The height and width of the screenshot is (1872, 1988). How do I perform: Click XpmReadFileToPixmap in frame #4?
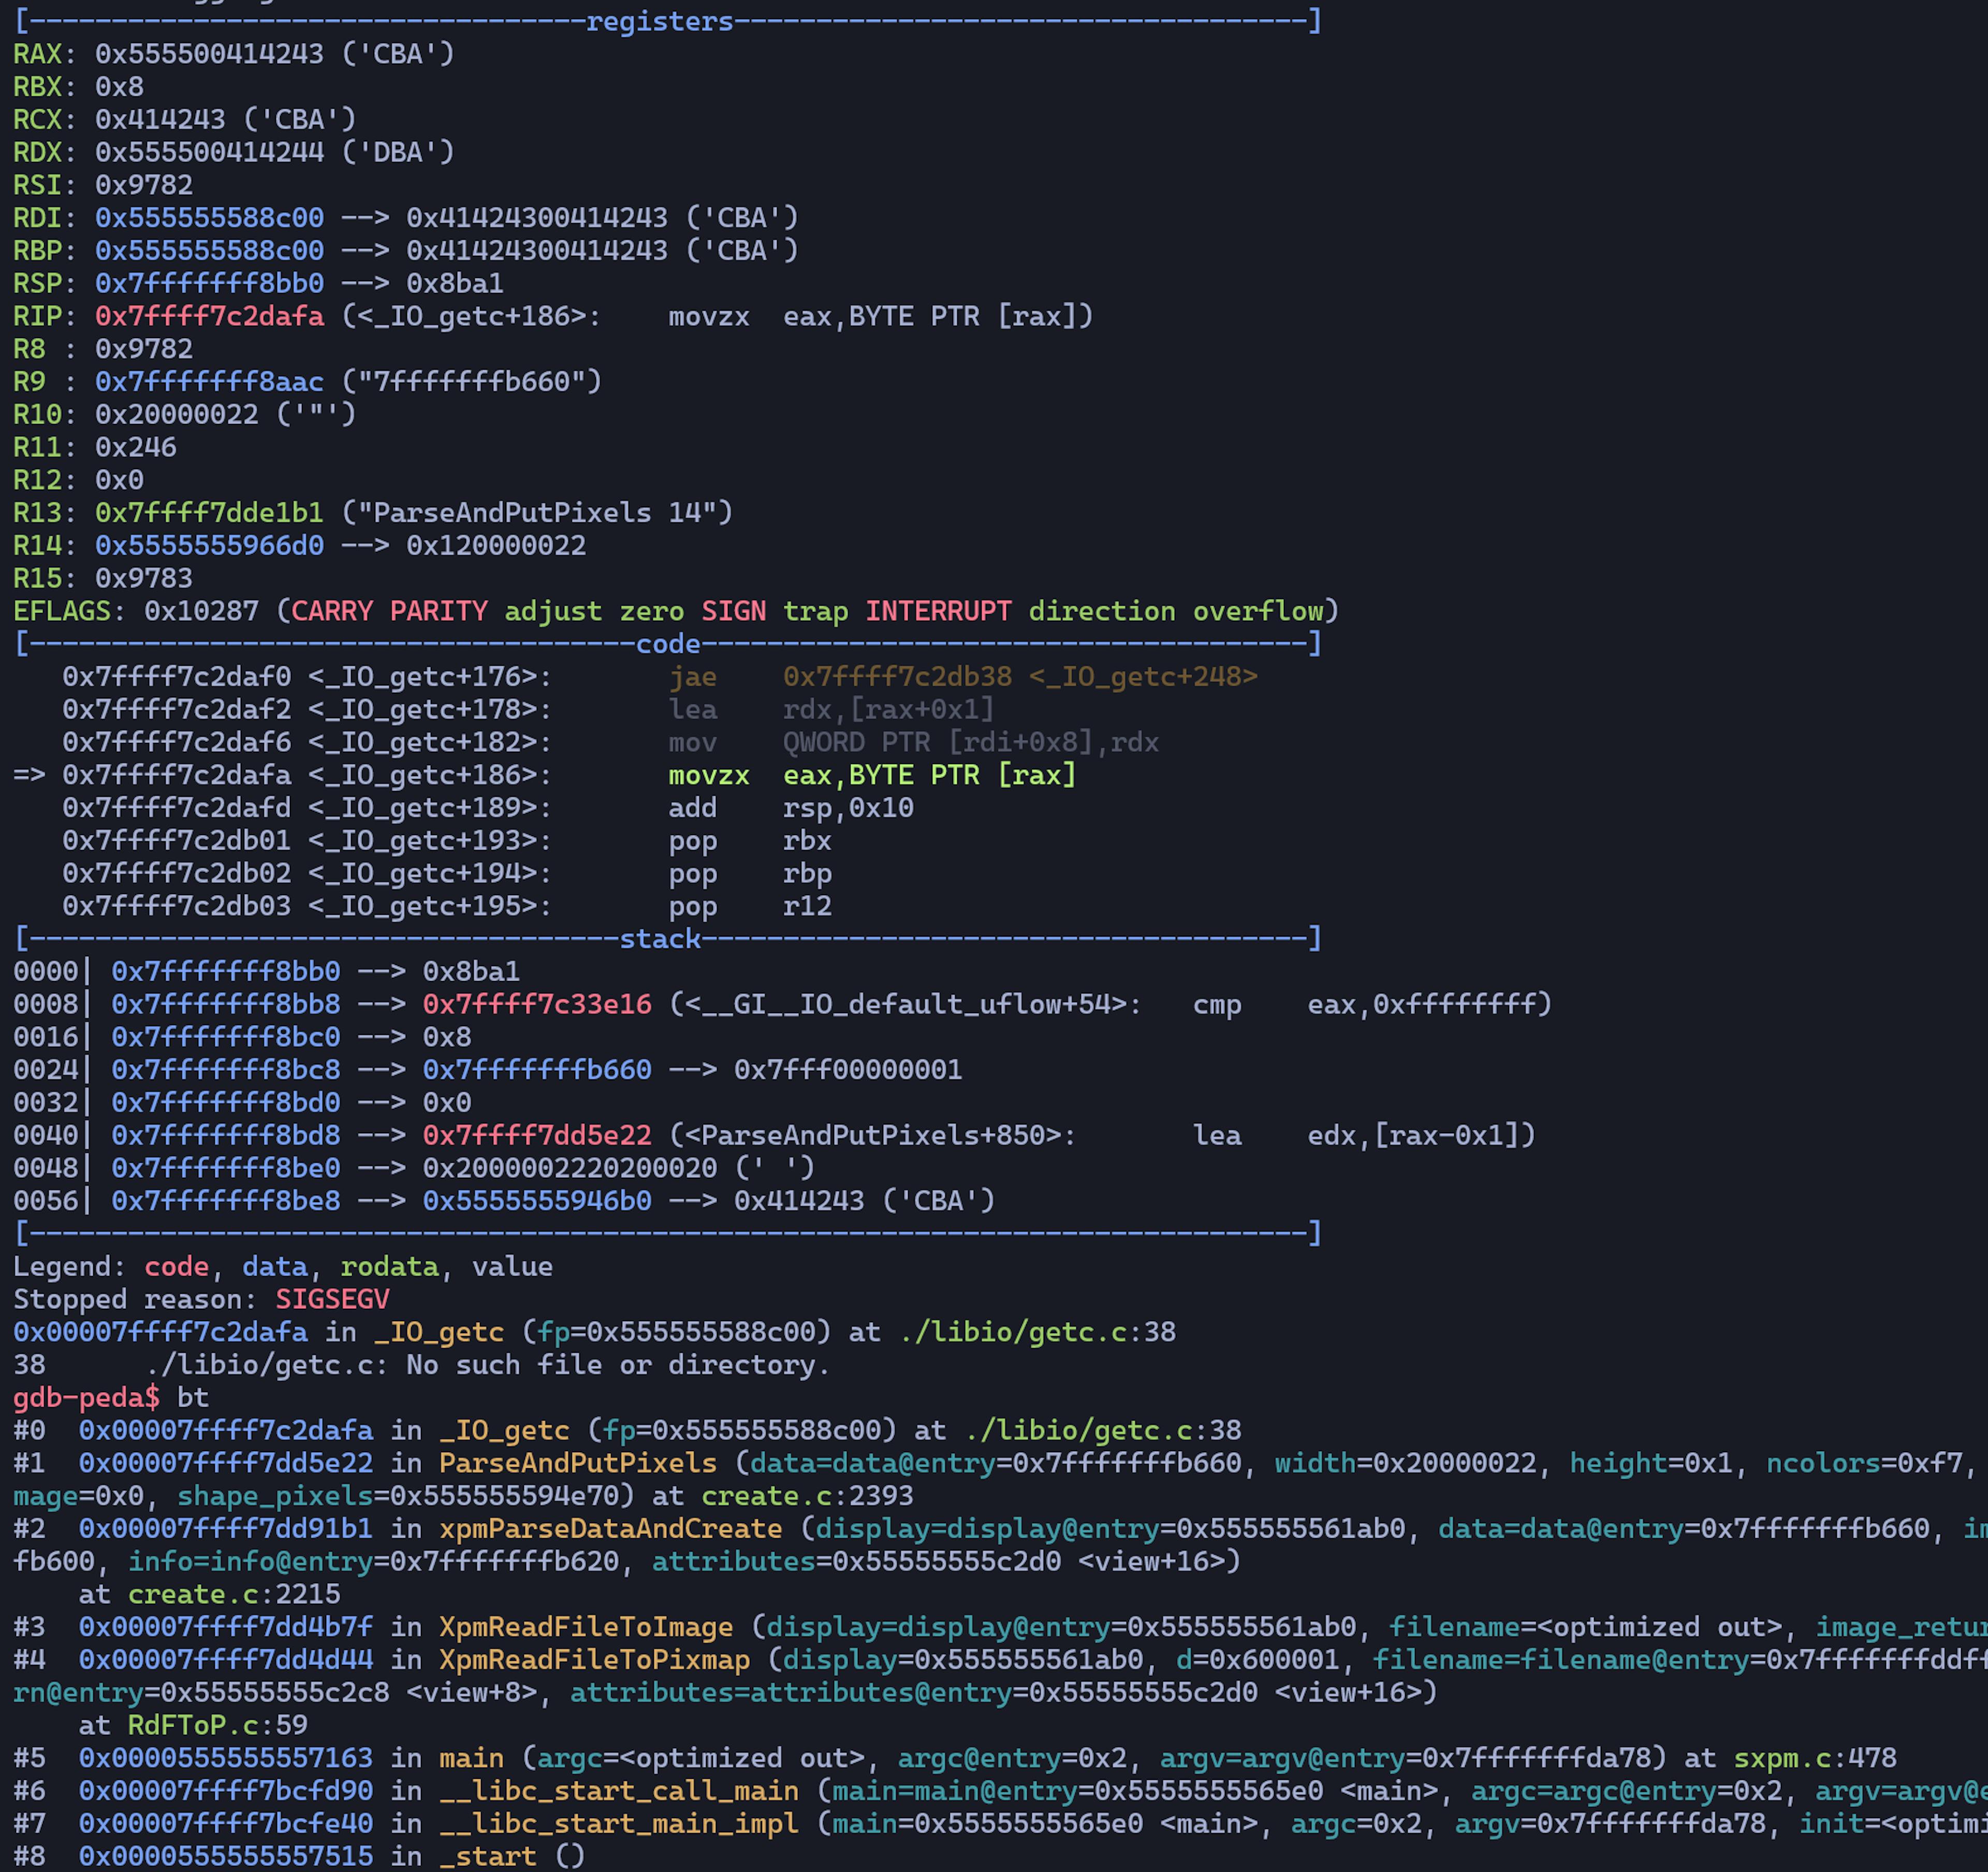pos(594,1660)
